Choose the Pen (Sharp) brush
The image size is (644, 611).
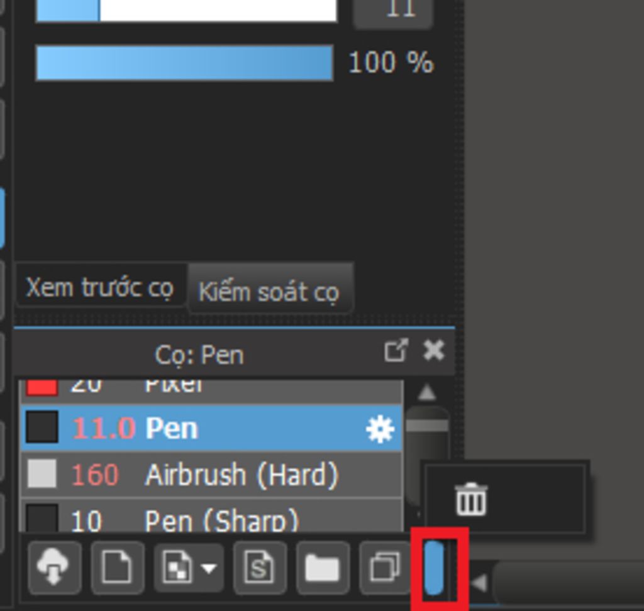[221, 519]
